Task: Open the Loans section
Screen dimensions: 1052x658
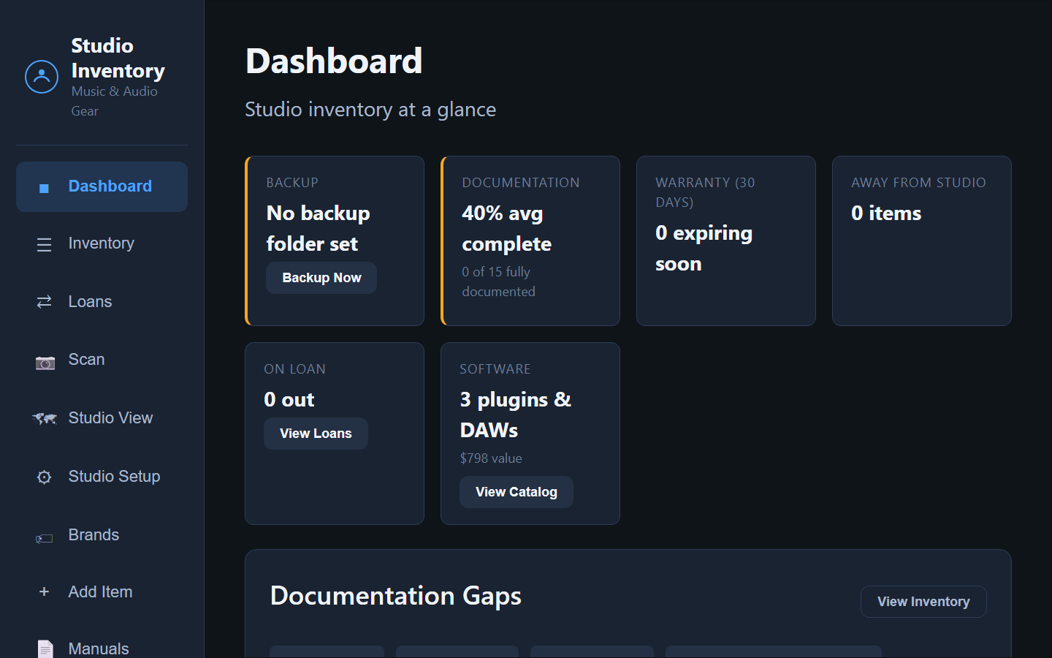Action: tap(102, 302)
